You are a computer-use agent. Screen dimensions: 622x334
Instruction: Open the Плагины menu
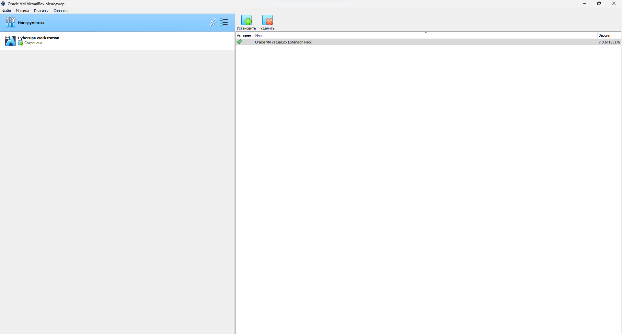click(41, 11)
